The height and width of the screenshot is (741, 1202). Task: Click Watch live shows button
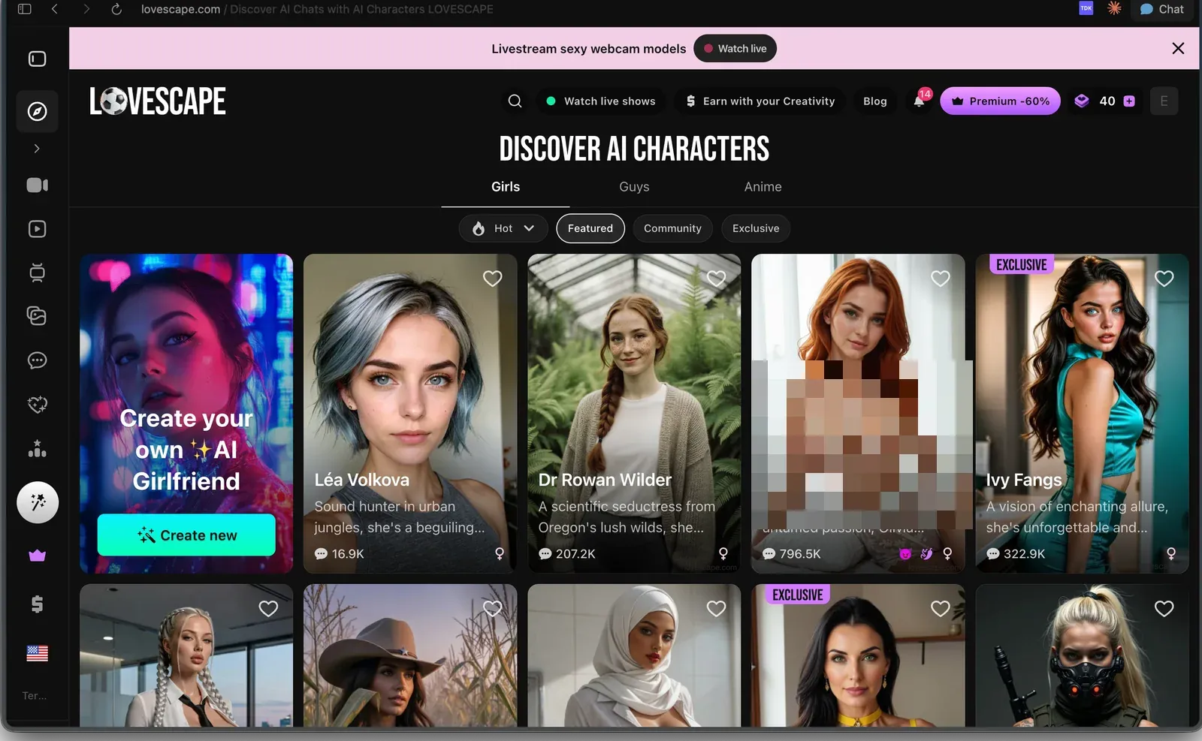[x=600, y=101]
